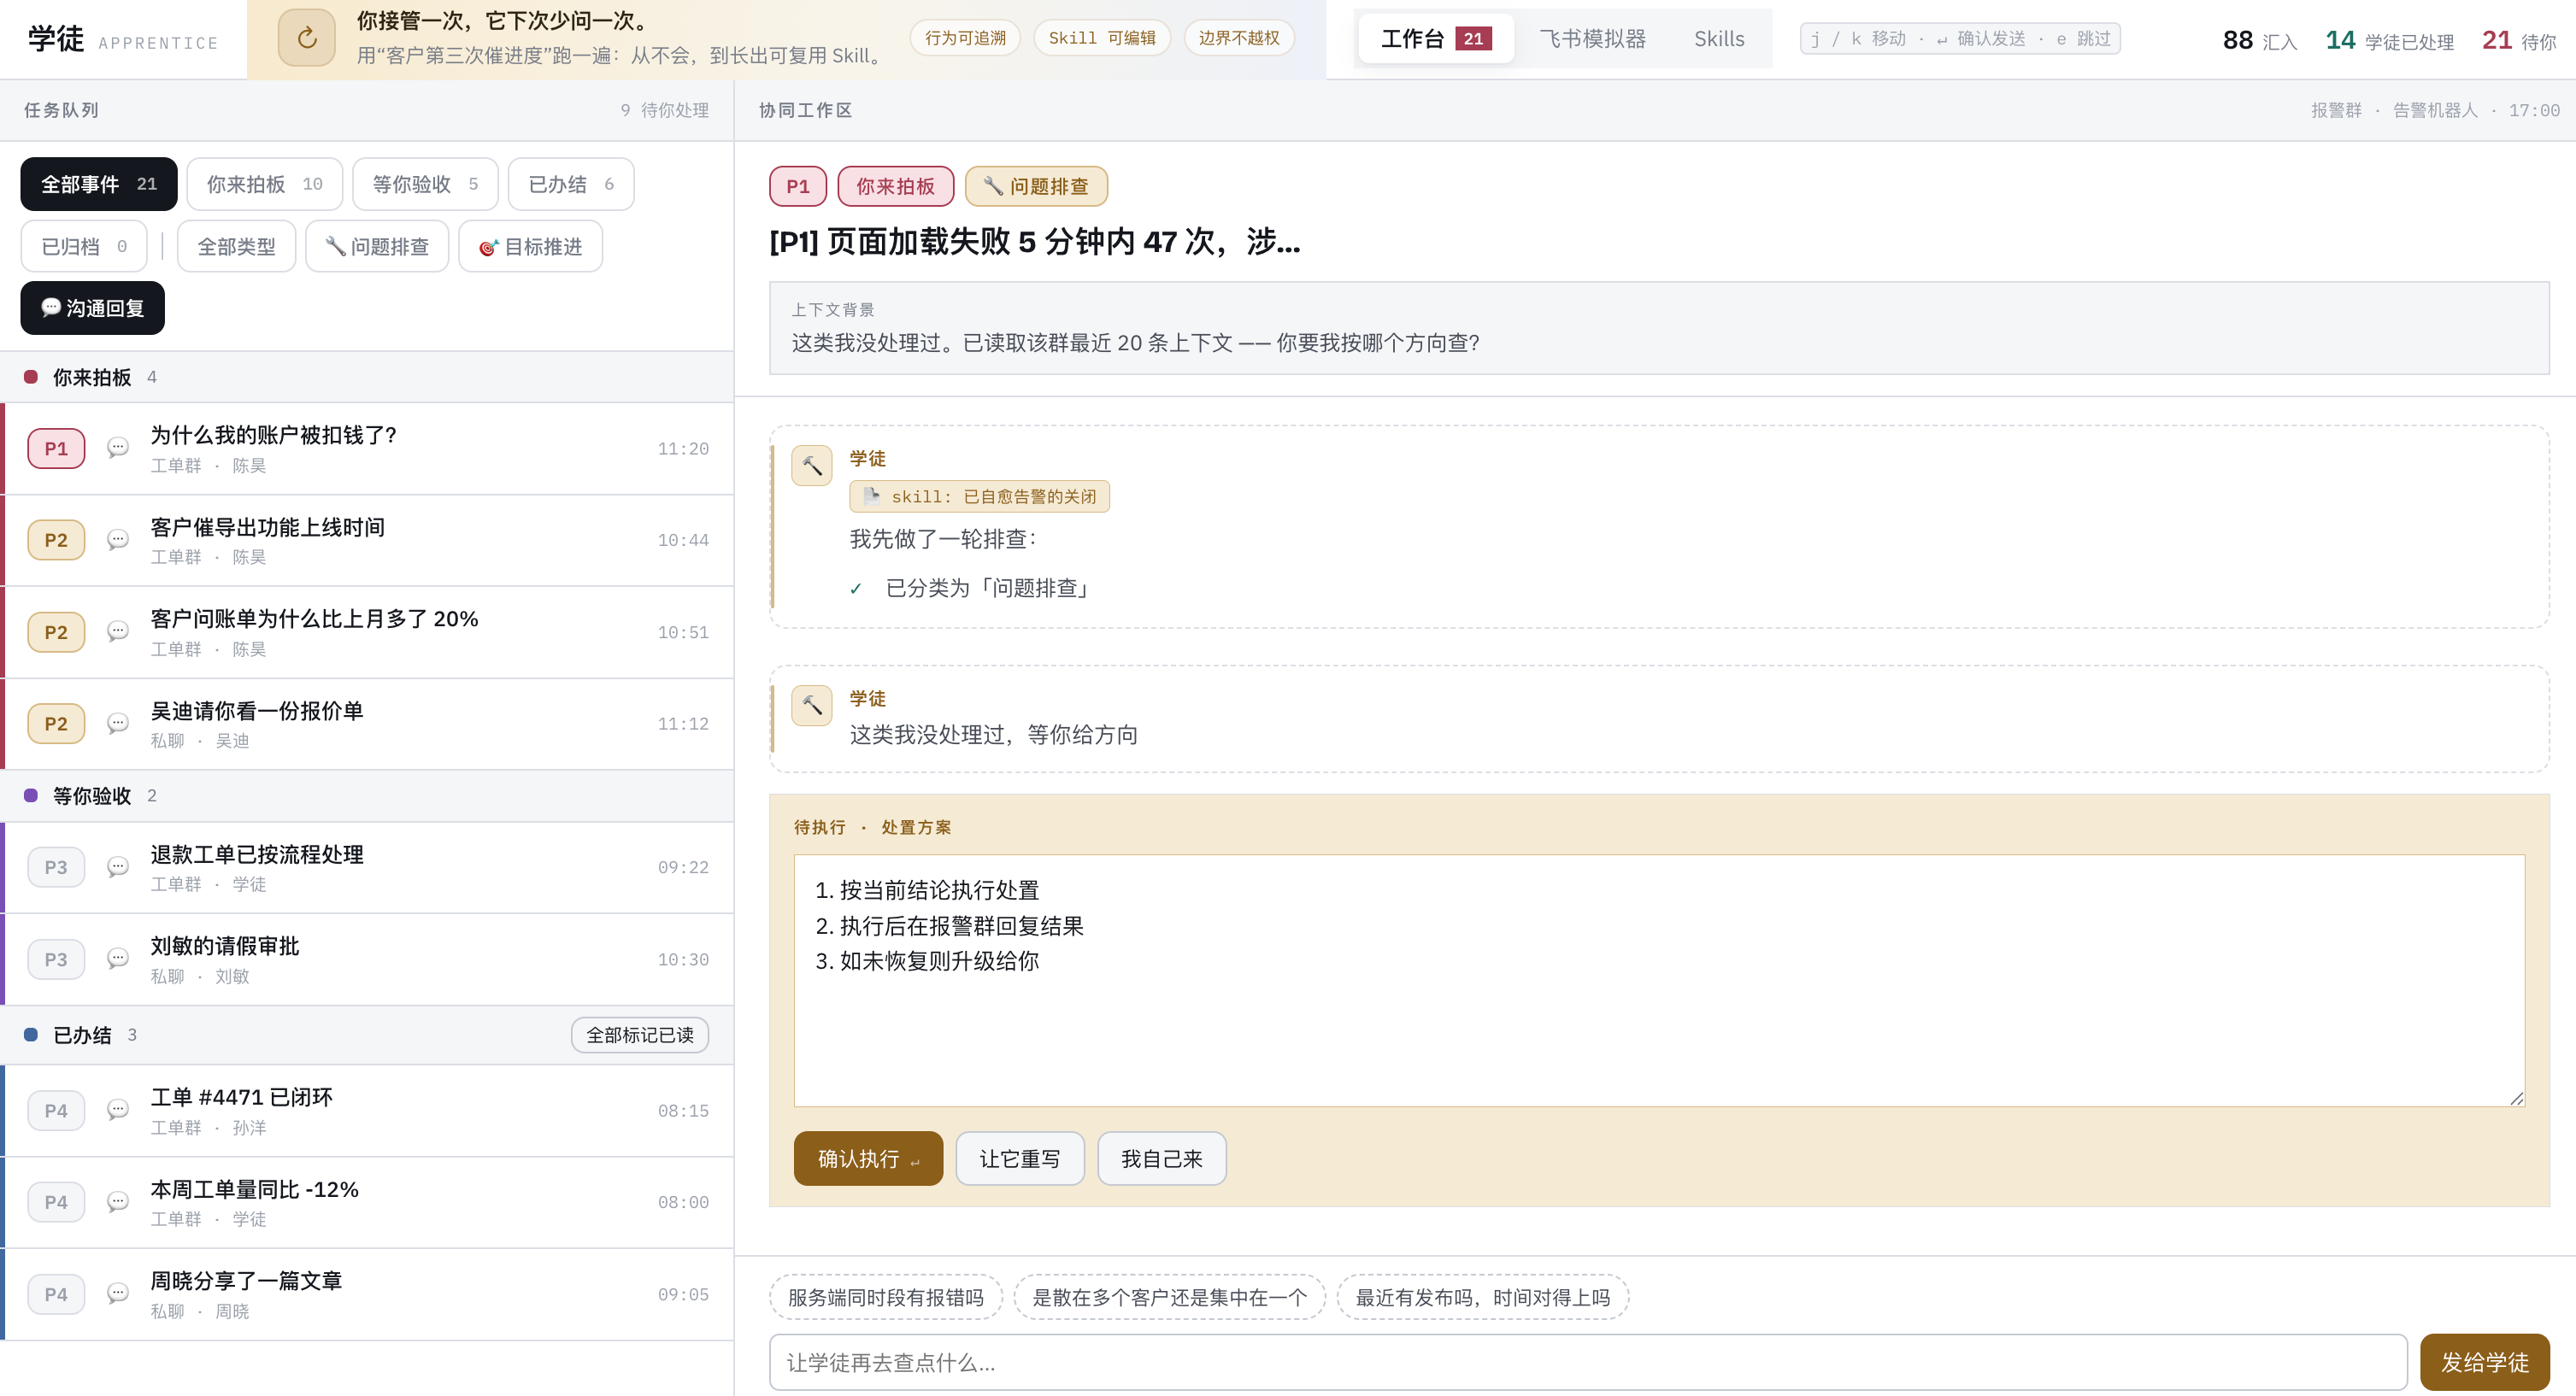Open the Skills tab
Screen dimensions: 2576x1396
click(1718, 39)
